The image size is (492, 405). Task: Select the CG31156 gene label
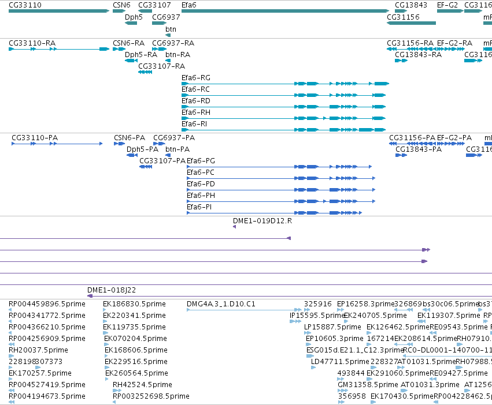click(403, 17)
